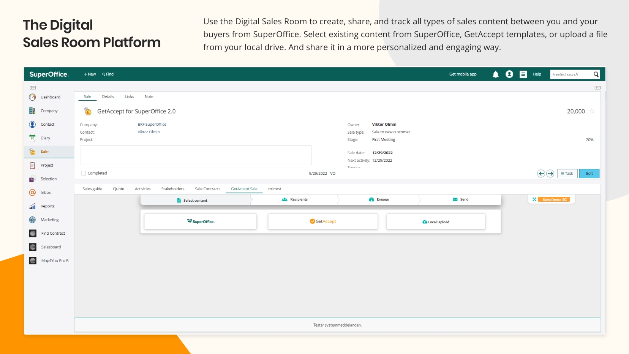This screenshot has height=354, width=629.
Task: Click the search magnifier icon
Action: pyautogui.click(x=596, y=74)
